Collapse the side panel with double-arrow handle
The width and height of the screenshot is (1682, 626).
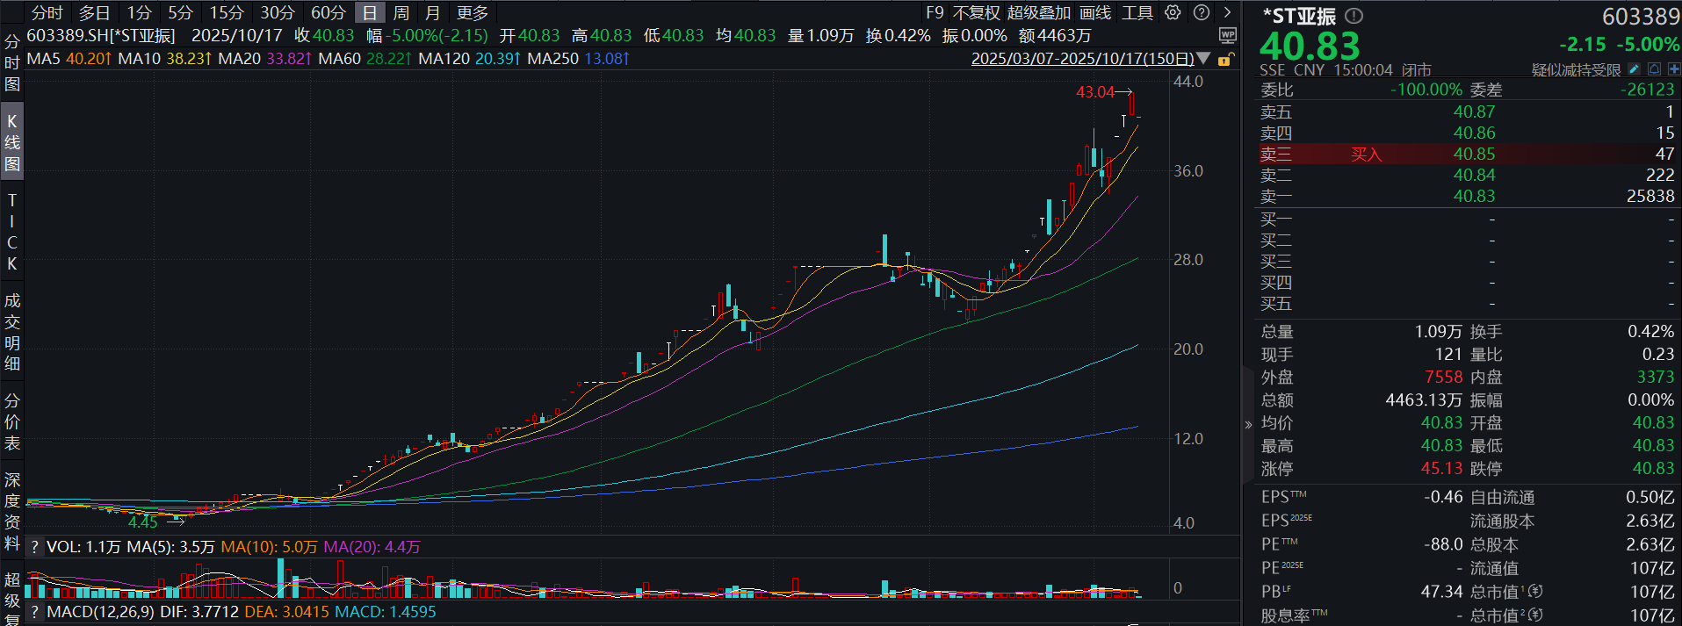(1248, 424)
